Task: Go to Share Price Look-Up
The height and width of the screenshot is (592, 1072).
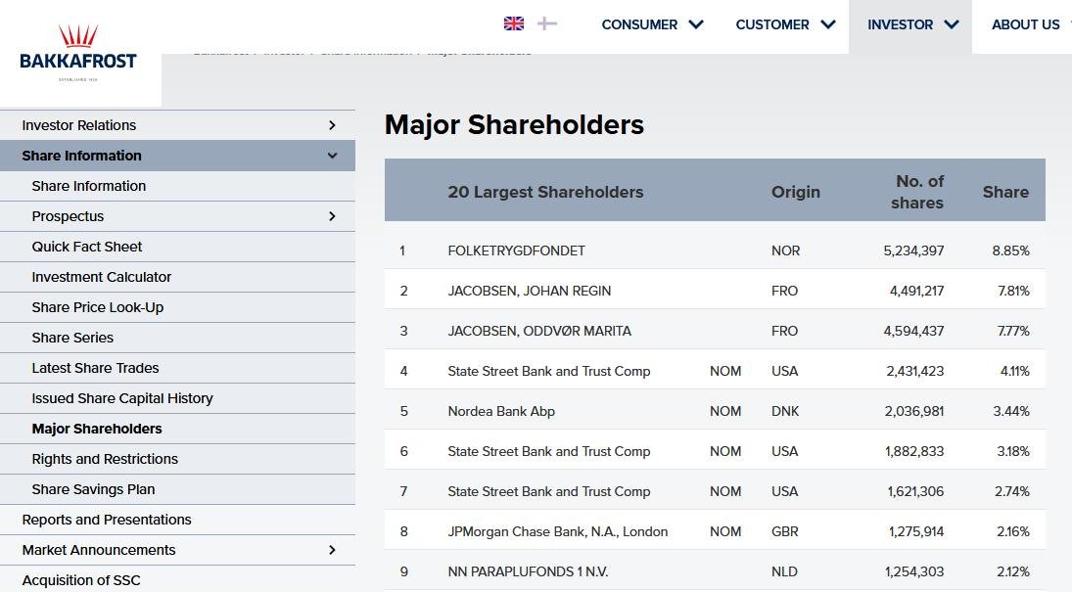Action: (98, 307)
